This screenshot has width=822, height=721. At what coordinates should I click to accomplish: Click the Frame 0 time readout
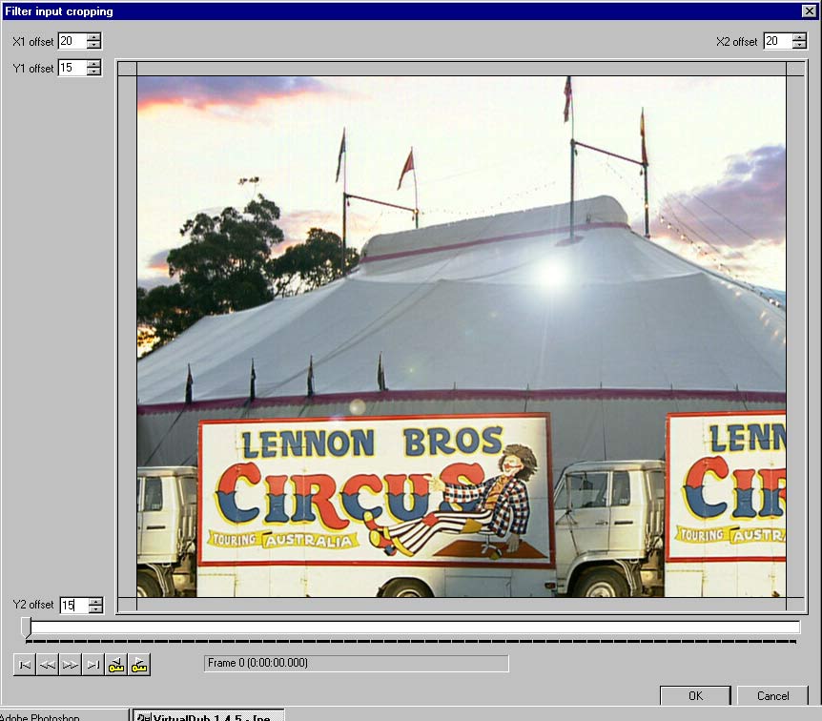356,664
